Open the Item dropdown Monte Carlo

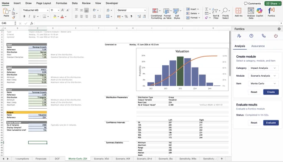coord(263,84)
